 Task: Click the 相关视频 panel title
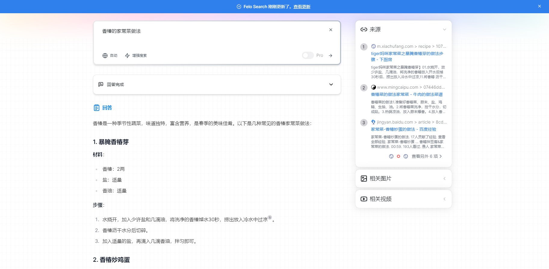coord(380,199)
